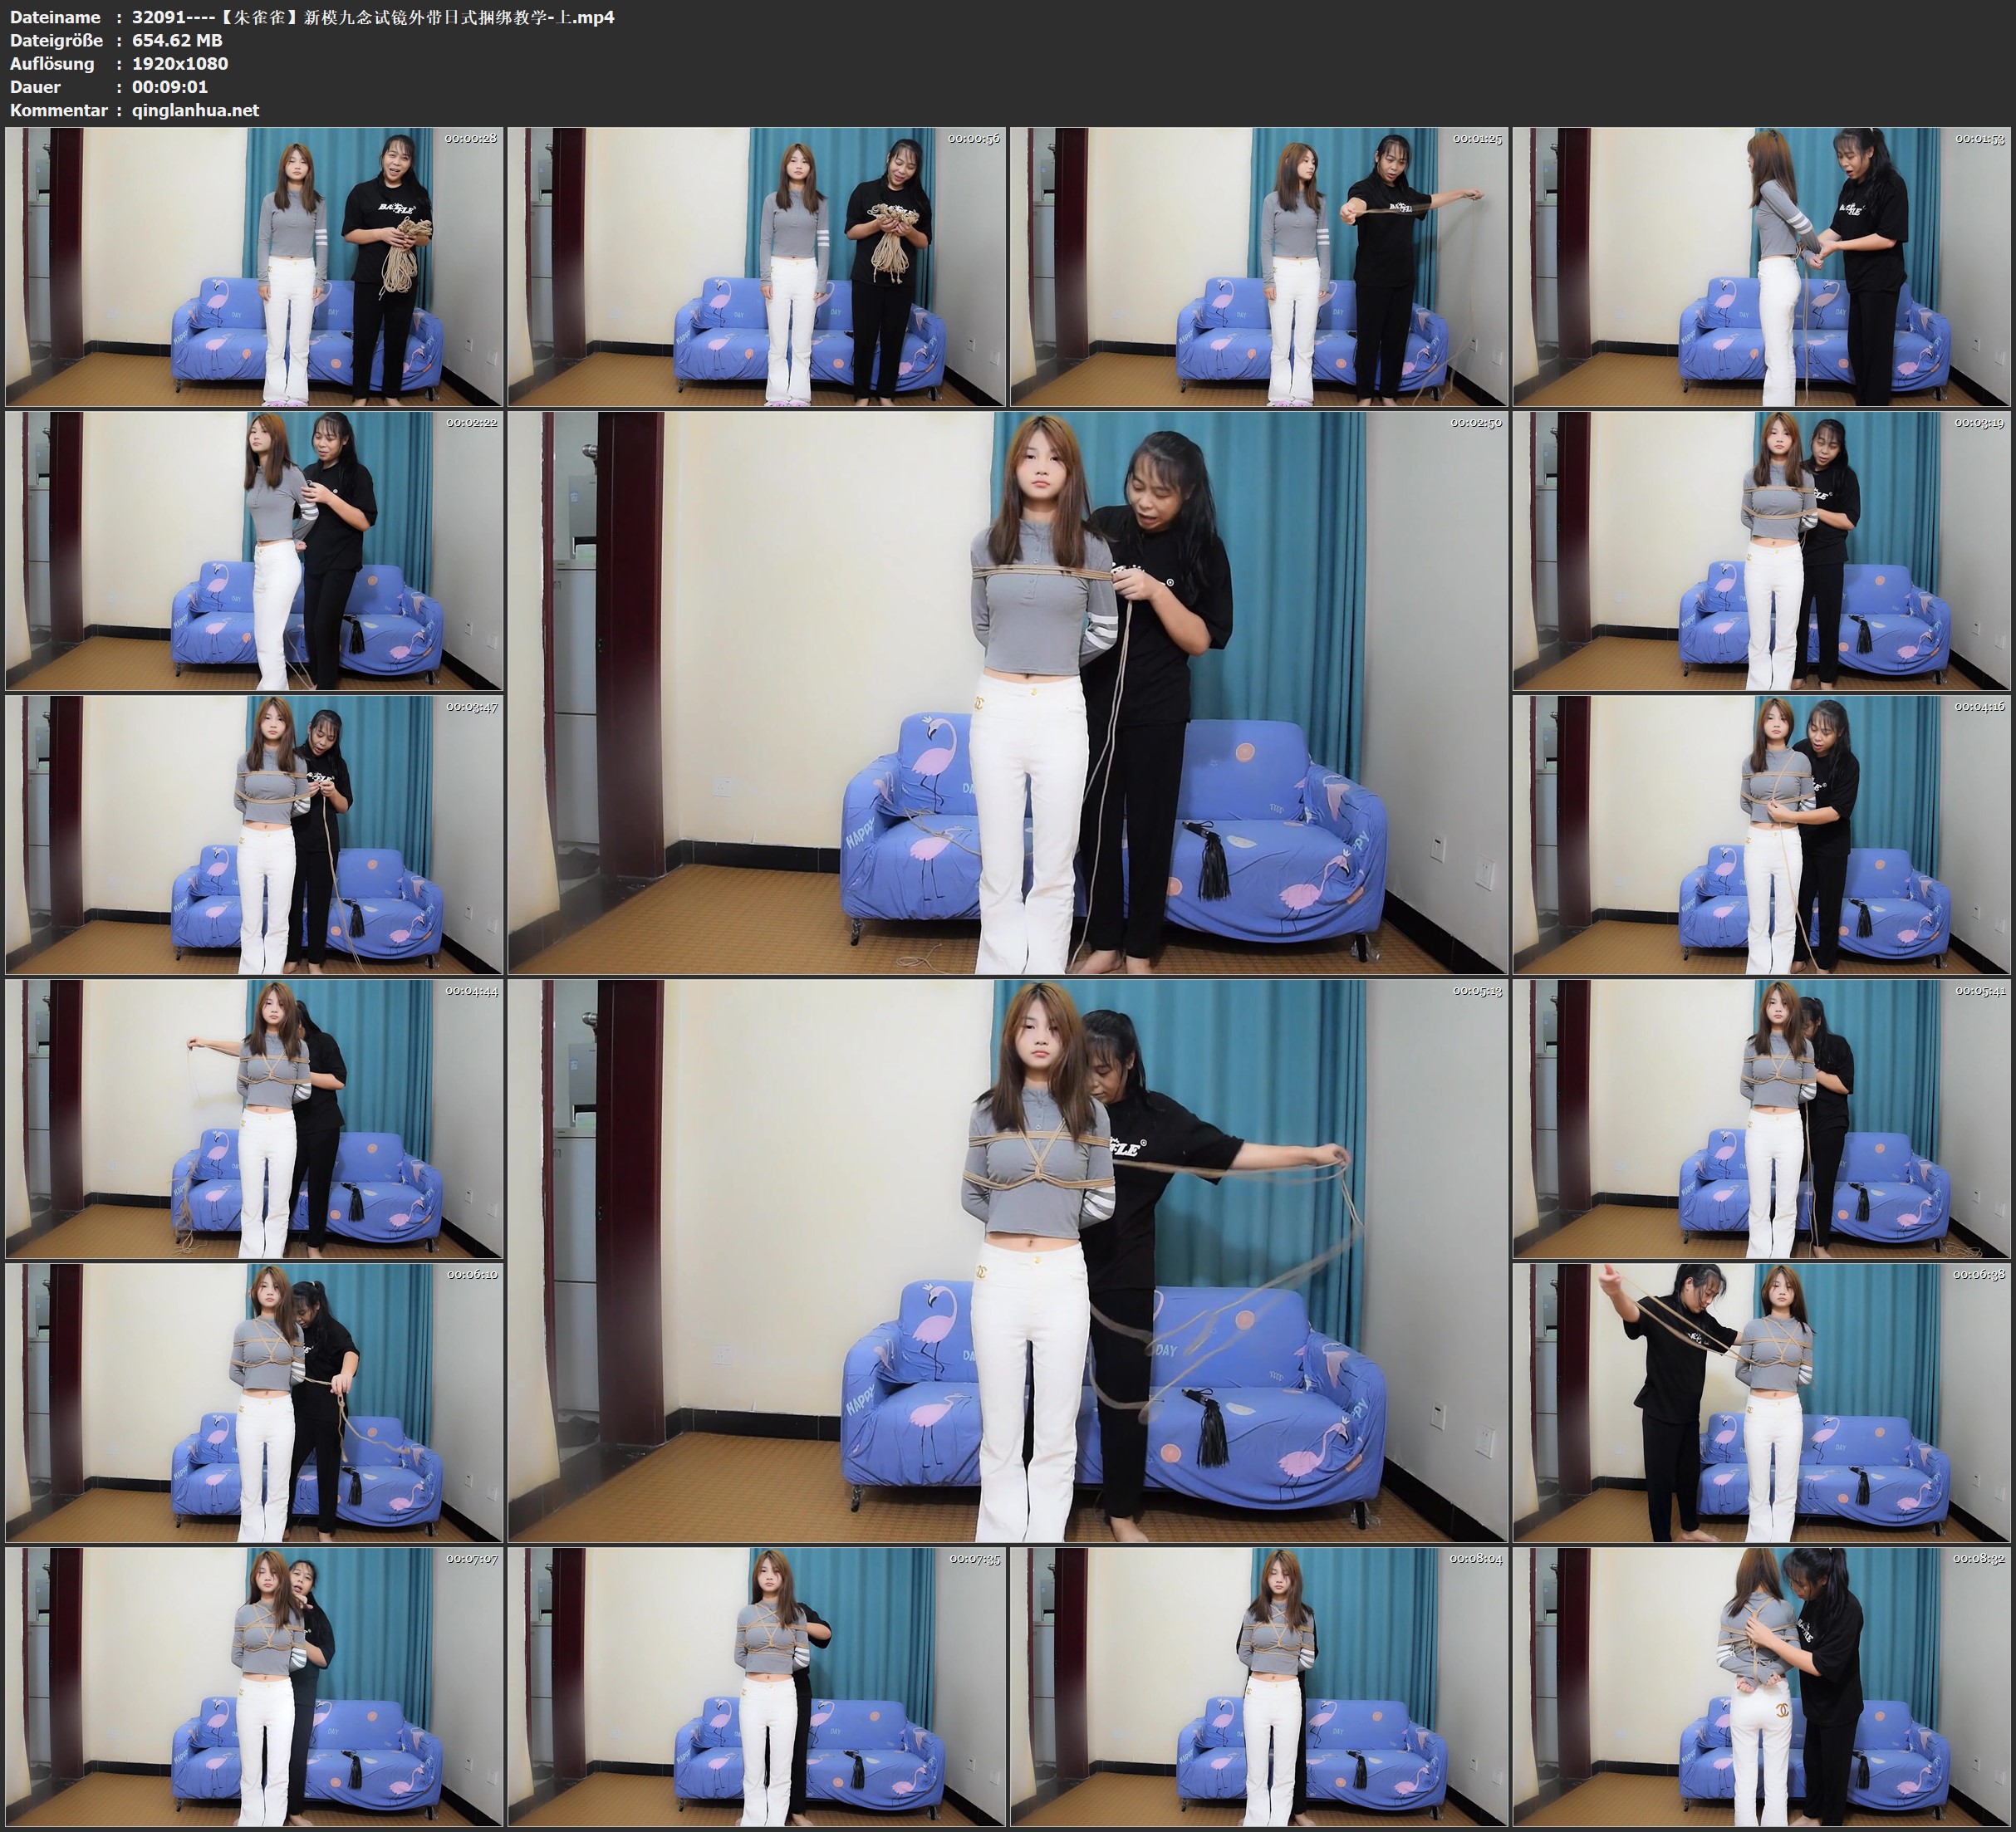Screen dimensions: 2016x1832
Task: Select the thumbnail at 00:02:22
Action: pyautogui.click(x=254, y=551)
